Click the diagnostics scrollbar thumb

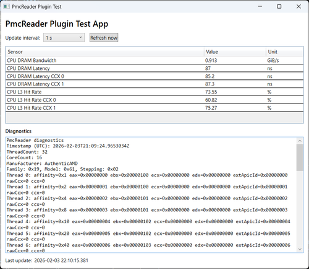pos(300,157)
